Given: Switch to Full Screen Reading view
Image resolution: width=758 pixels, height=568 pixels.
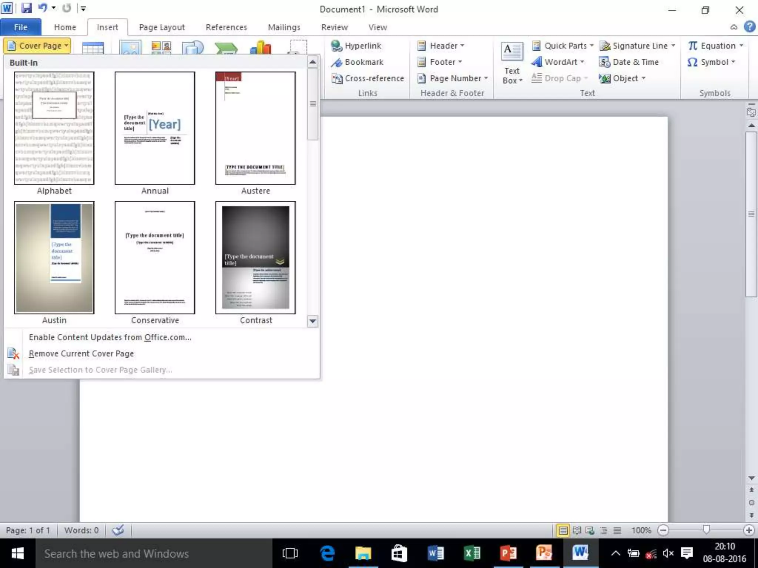Looking at the screenshot, I should click(577, 530).
